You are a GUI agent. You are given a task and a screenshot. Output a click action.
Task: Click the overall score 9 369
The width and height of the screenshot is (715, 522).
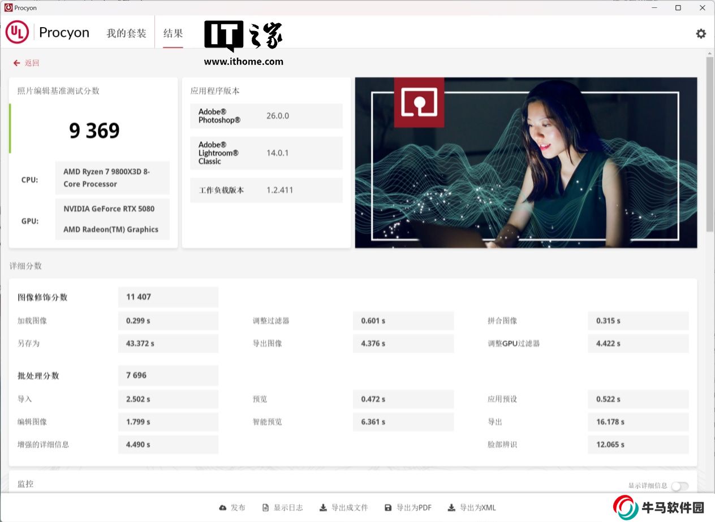(x=94, y=131)
